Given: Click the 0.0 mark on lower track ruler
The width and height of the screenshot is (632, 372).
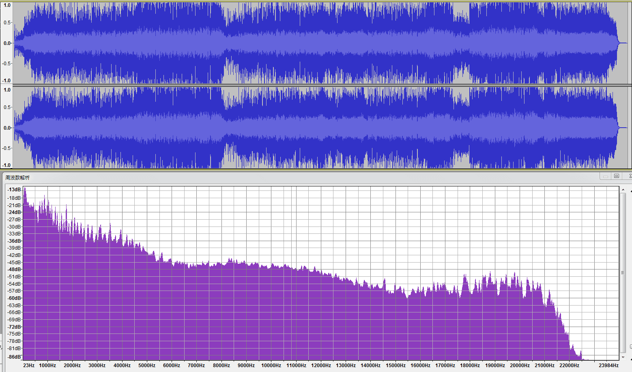Looking at the screenshot, I should [x=7, y=128].
